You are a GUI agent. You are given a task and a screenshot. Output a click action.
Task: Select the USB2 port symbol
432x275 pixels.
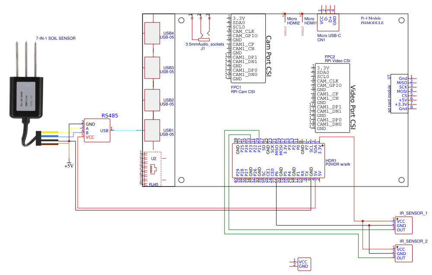coord(152,100)
